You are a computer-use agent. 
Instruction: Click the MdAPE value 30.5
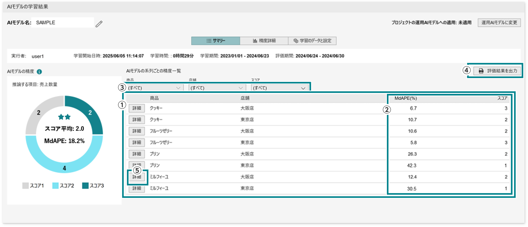tap(412, 189)
